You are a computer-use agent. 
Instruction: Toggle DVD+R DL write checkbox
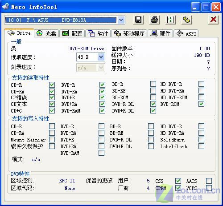[151, 146]
